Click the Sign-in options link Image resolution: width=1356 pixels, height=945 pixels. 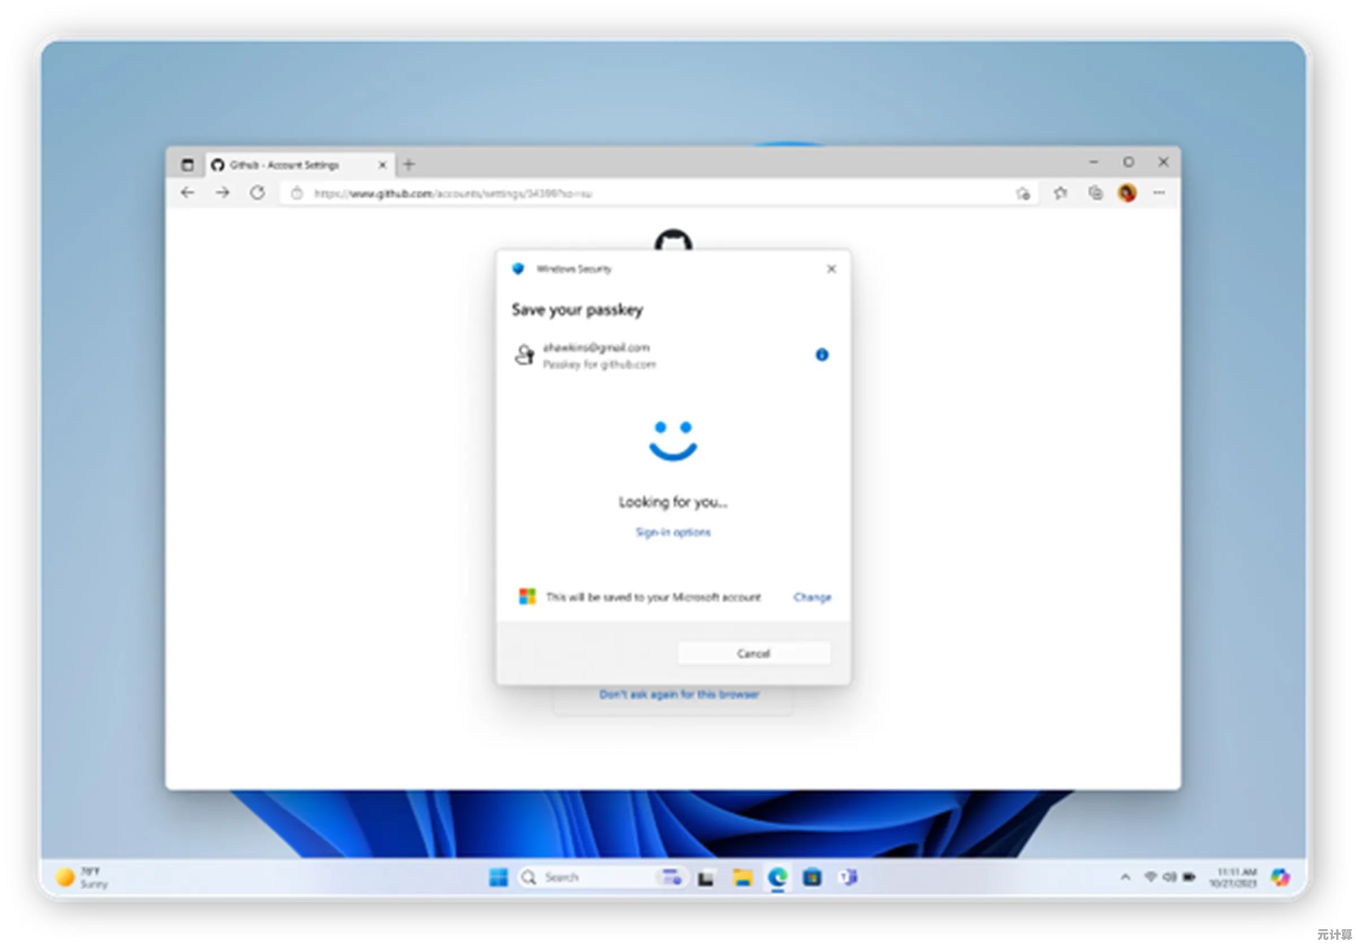click(673, 533)
